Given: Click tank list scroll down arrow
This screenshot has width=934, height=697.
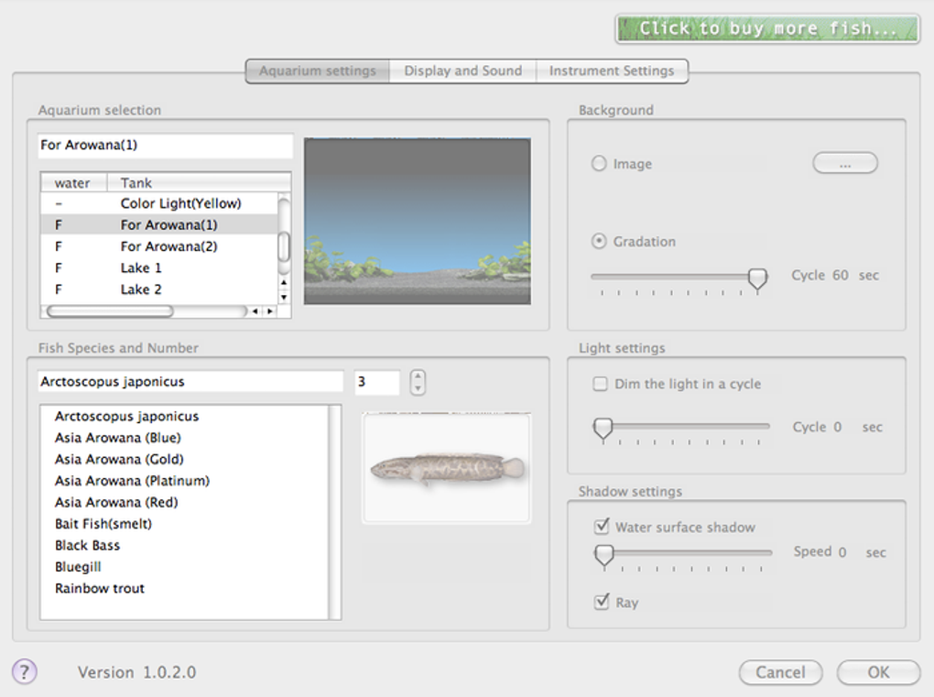Looking at the screenshot, I should (284, 297).
